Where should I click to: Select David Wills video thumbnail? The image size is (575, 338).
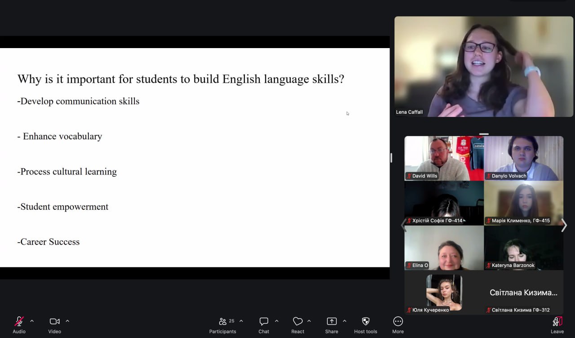[x=444, y=158]
